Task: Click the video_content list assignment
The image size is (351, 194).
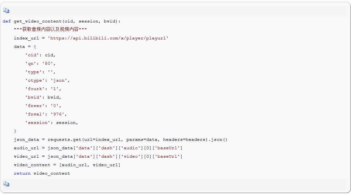Action: 67,165
